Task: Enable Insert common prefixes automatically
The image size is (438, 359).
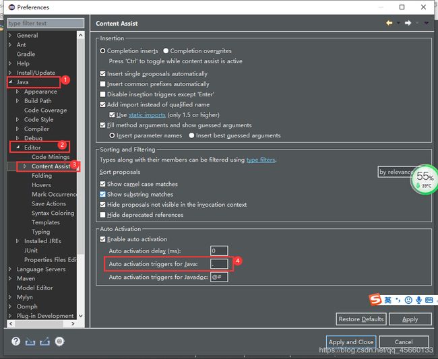Action: [x=102, y=84]
